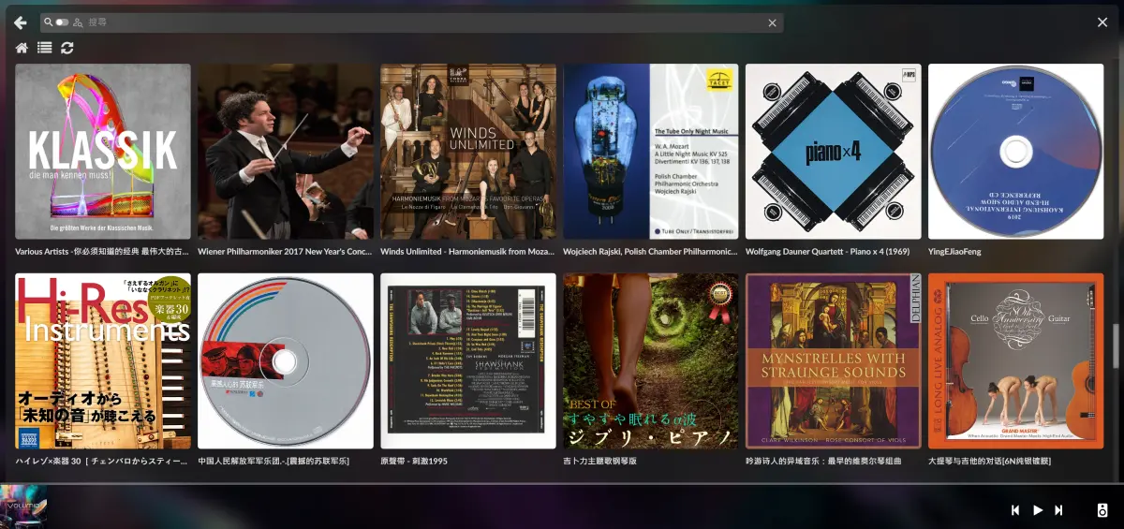Select title 'Wiener Philharmoniker 2017 New Year's Conc...'

285,252
